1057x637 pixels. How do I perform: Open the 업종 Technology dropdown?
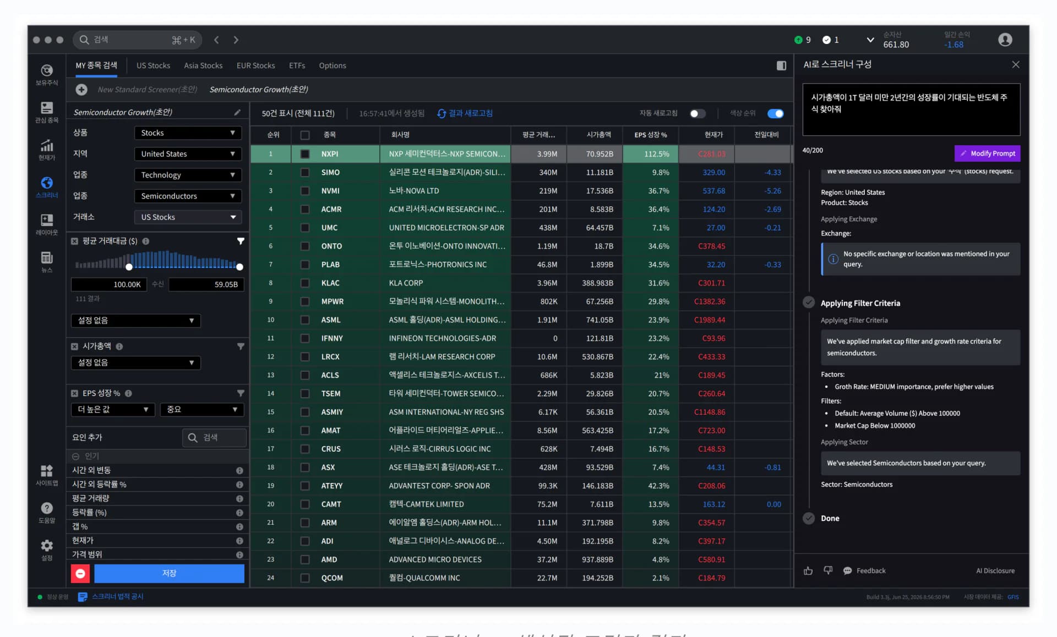pyautogui.click(x=188, y=175)
